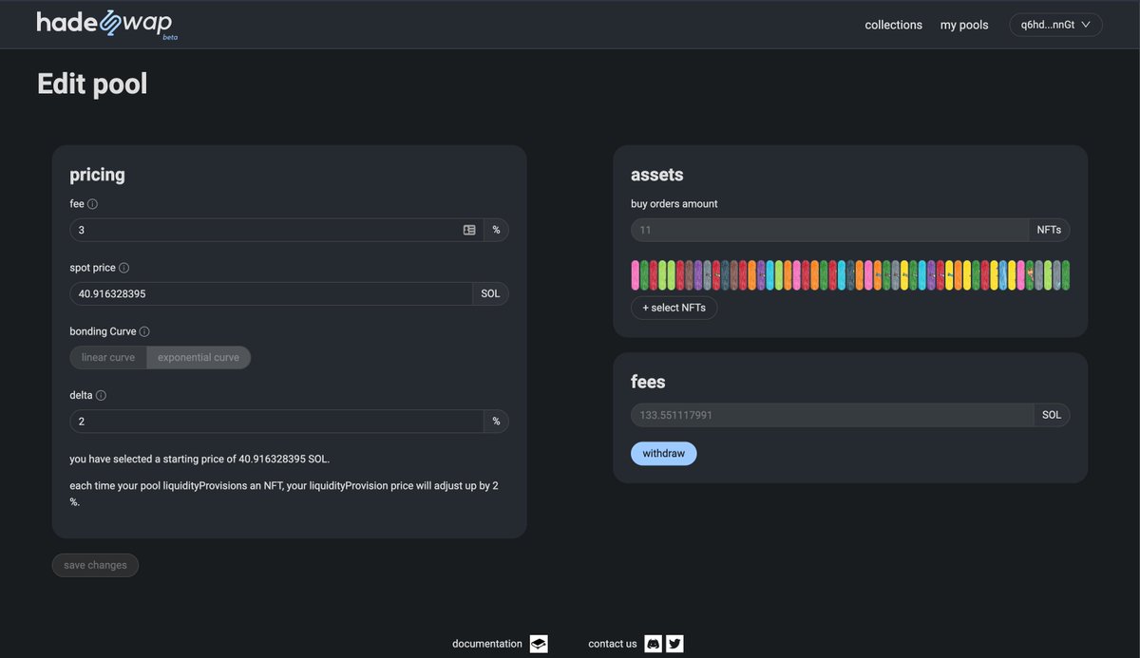This screenshot has width=1140, height=658.
Task: Focus the spot price field 40.916328395
Action: 271,294
